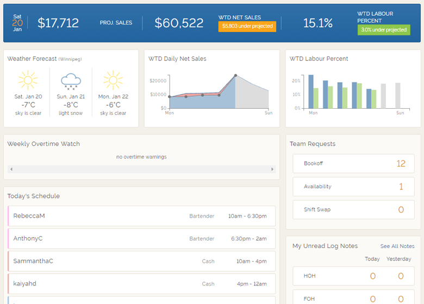Open the Bookoff team requests row
Viewport: 424px width, 304px height.
click(353, 164)
